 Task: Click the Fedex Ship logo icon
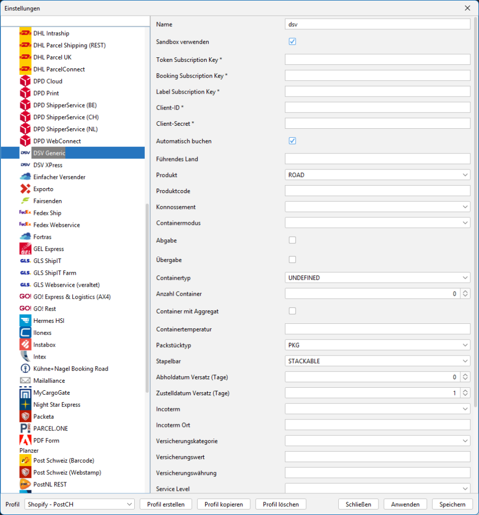coord(25,213)
